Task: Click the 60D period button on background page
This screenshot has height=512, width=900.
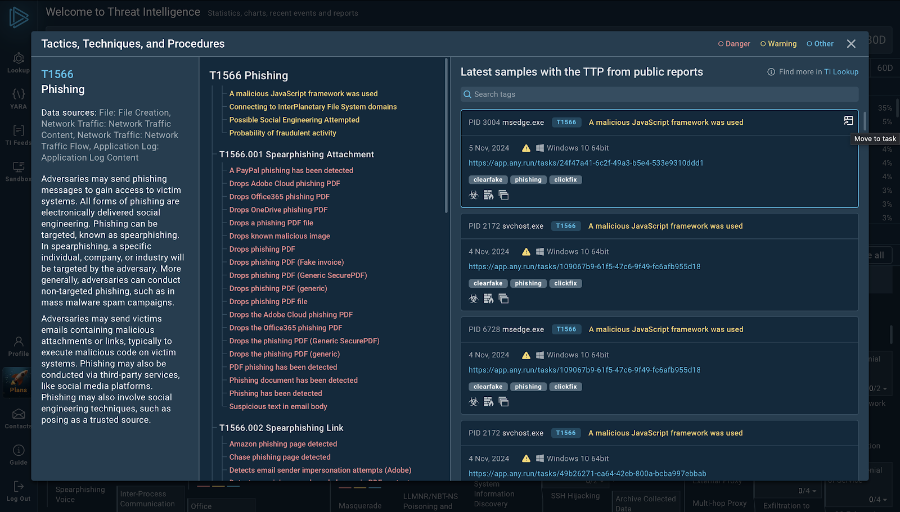Action: coord(885,68)
